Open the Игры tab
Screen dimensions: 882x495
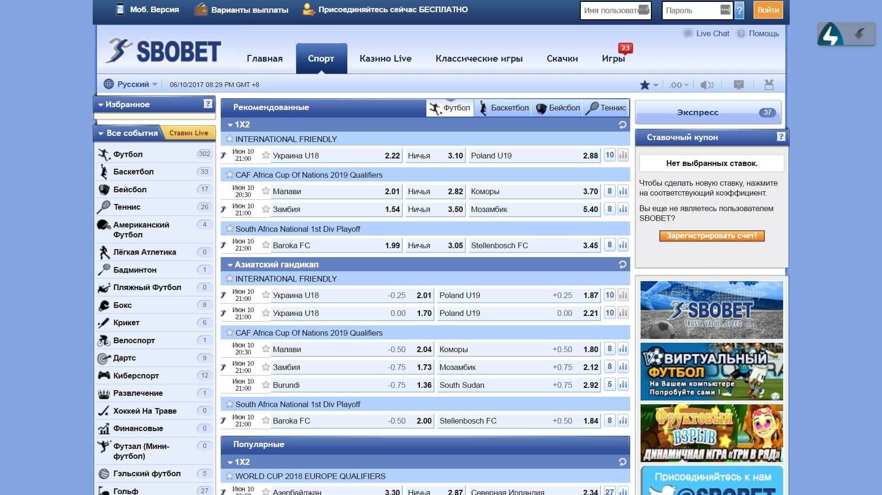(x=613, y=59)
